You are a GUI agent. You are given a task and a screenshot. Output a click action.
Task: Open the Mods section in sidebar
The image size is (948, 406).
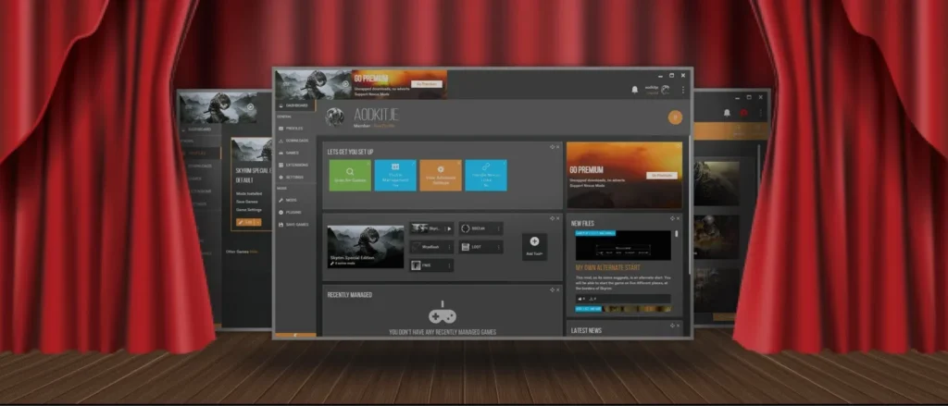[x=296, y=200]
